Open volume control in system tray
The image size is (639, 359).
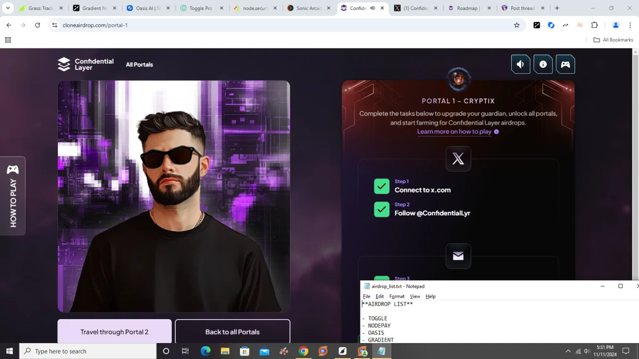tap(587, 351)
